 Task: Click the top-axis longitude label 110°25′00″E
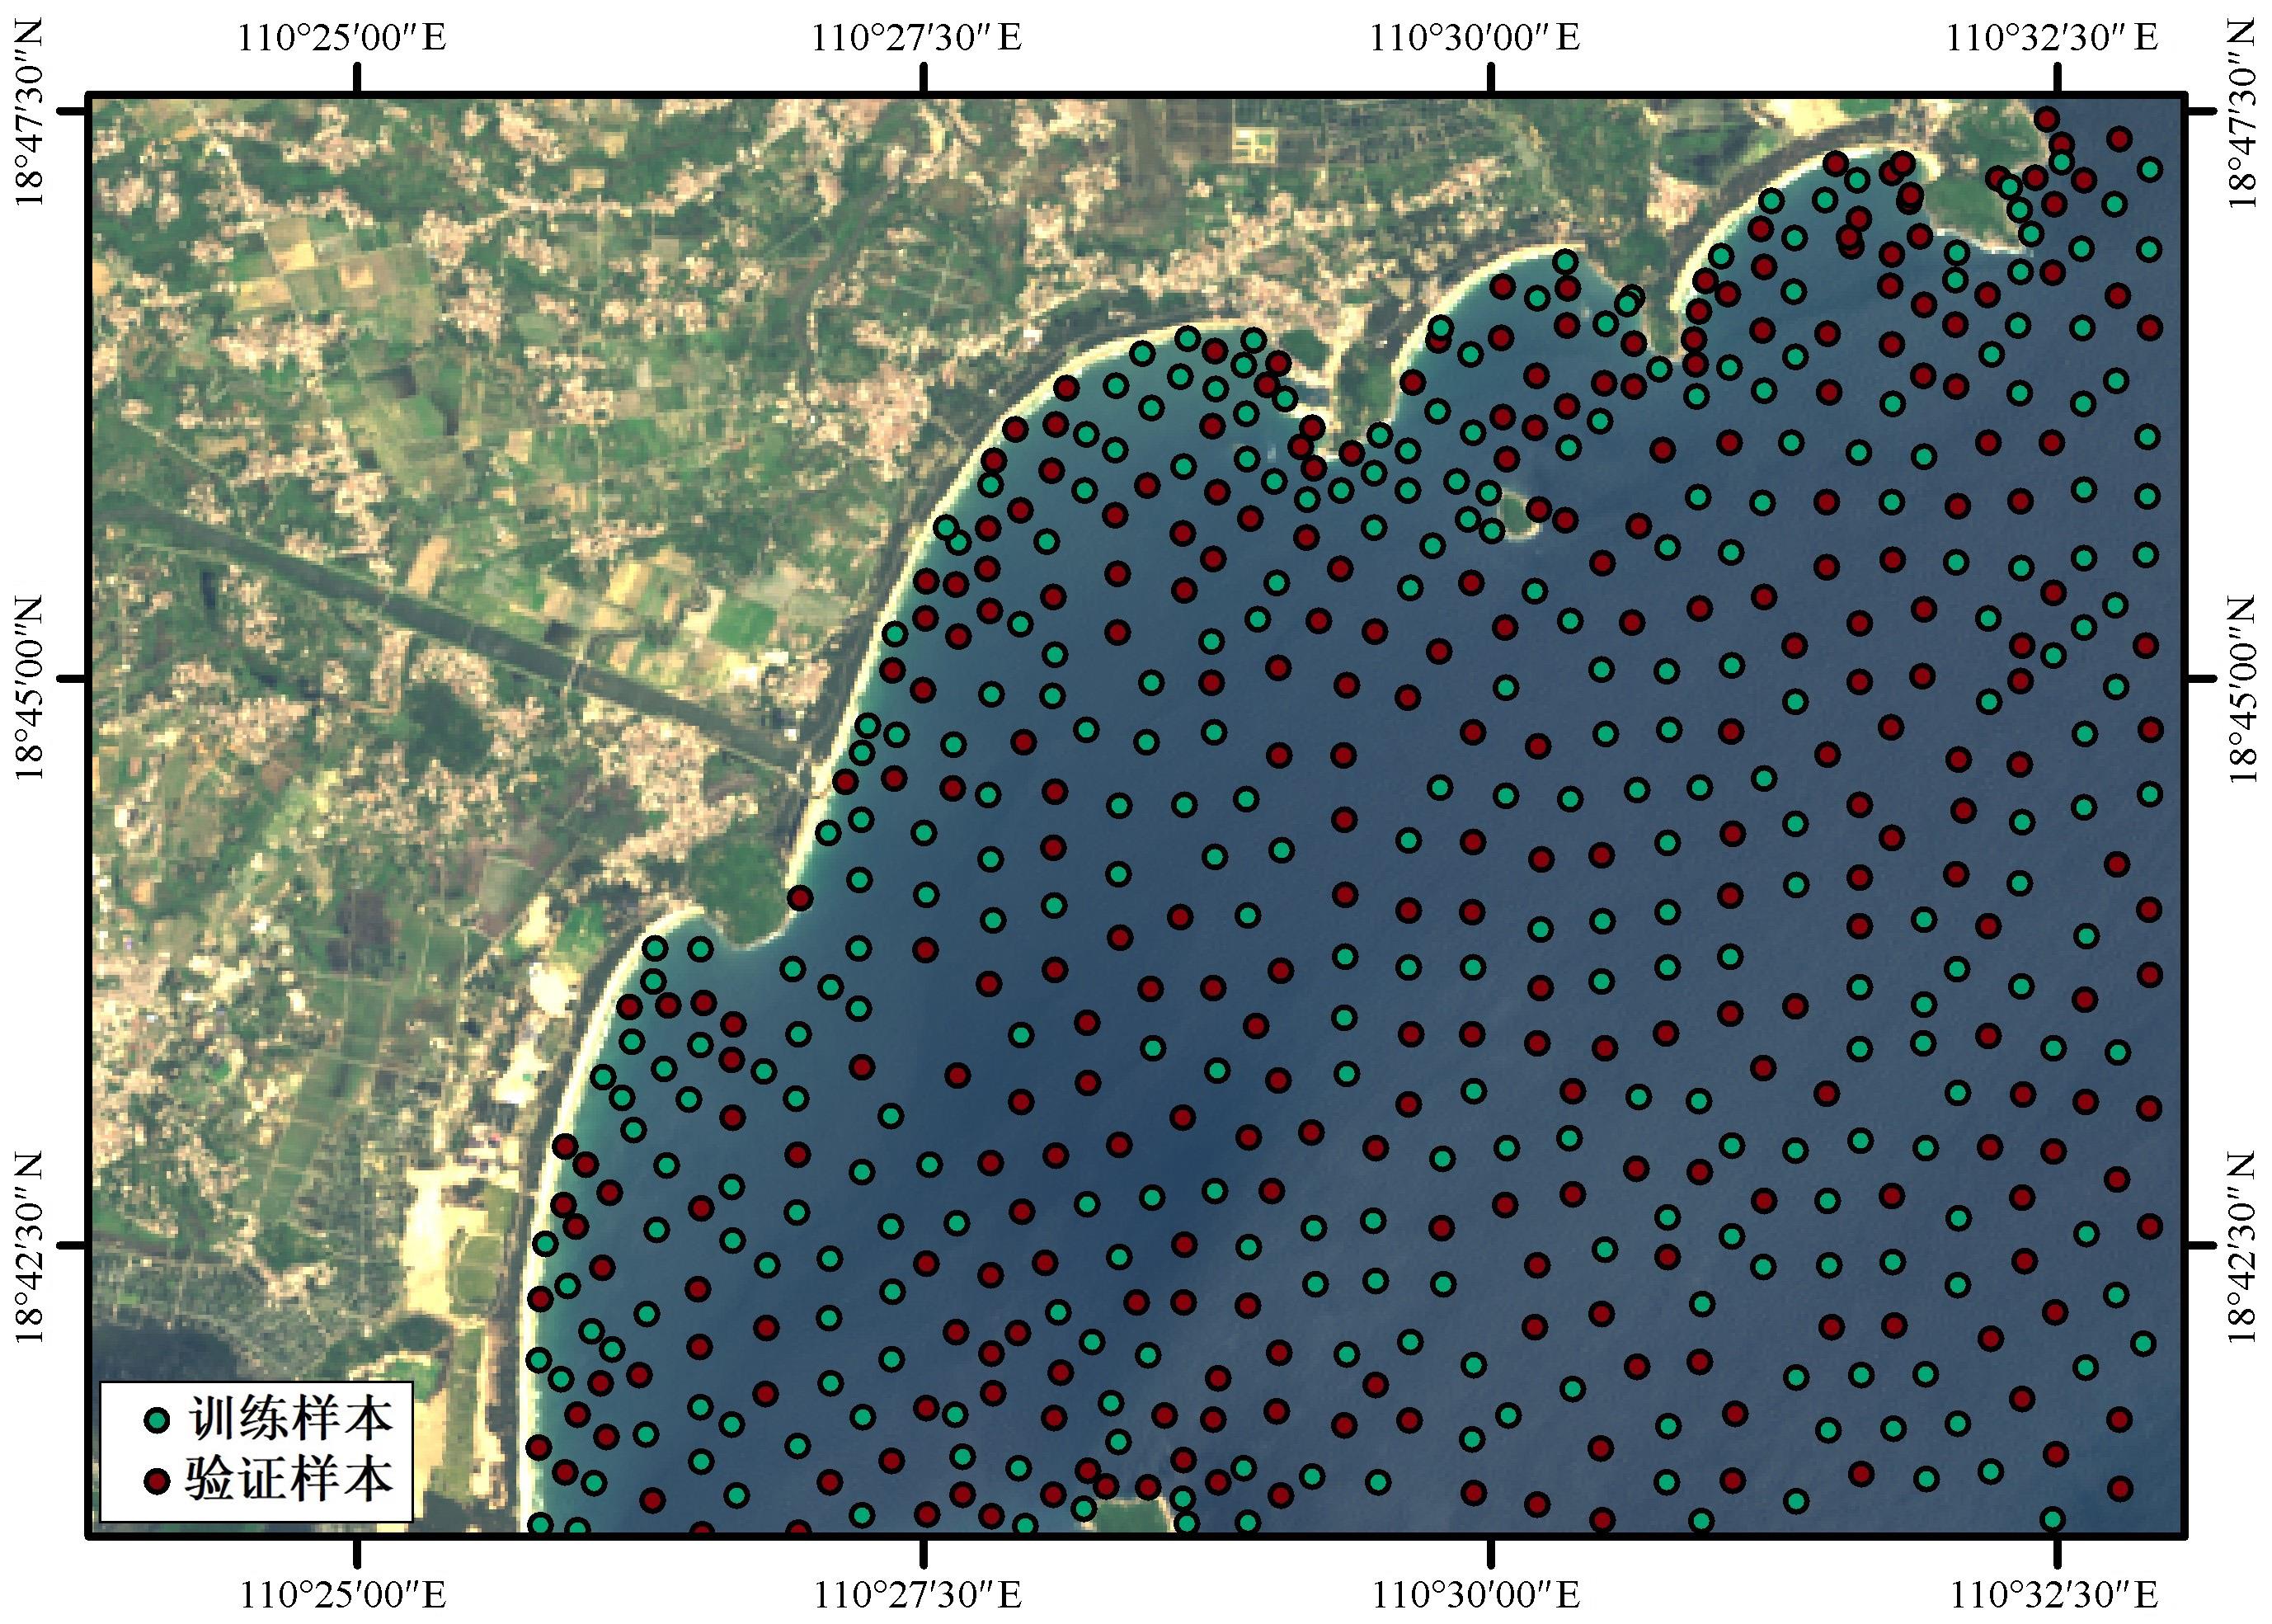(x=341, y=39)
